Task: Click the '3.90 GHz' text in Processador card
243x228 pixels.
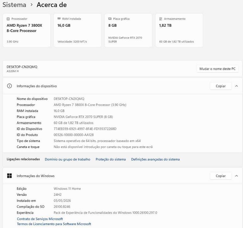Action: [12, 42]
